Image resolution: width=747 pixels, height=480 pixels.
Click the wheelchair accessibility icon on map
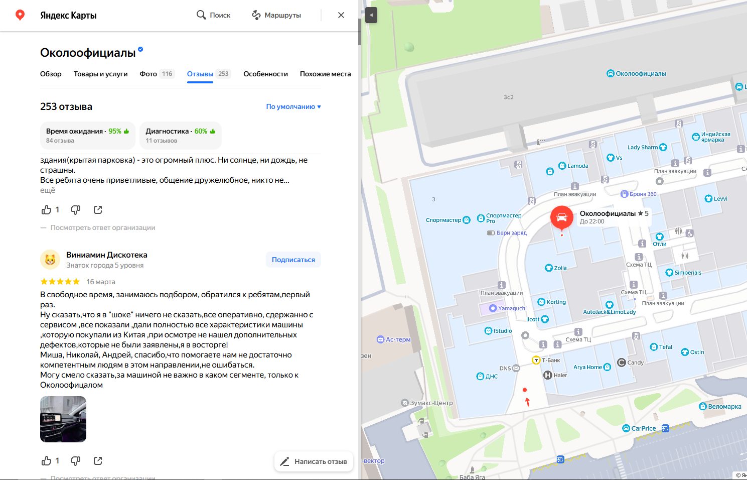(x=690, y=233)
